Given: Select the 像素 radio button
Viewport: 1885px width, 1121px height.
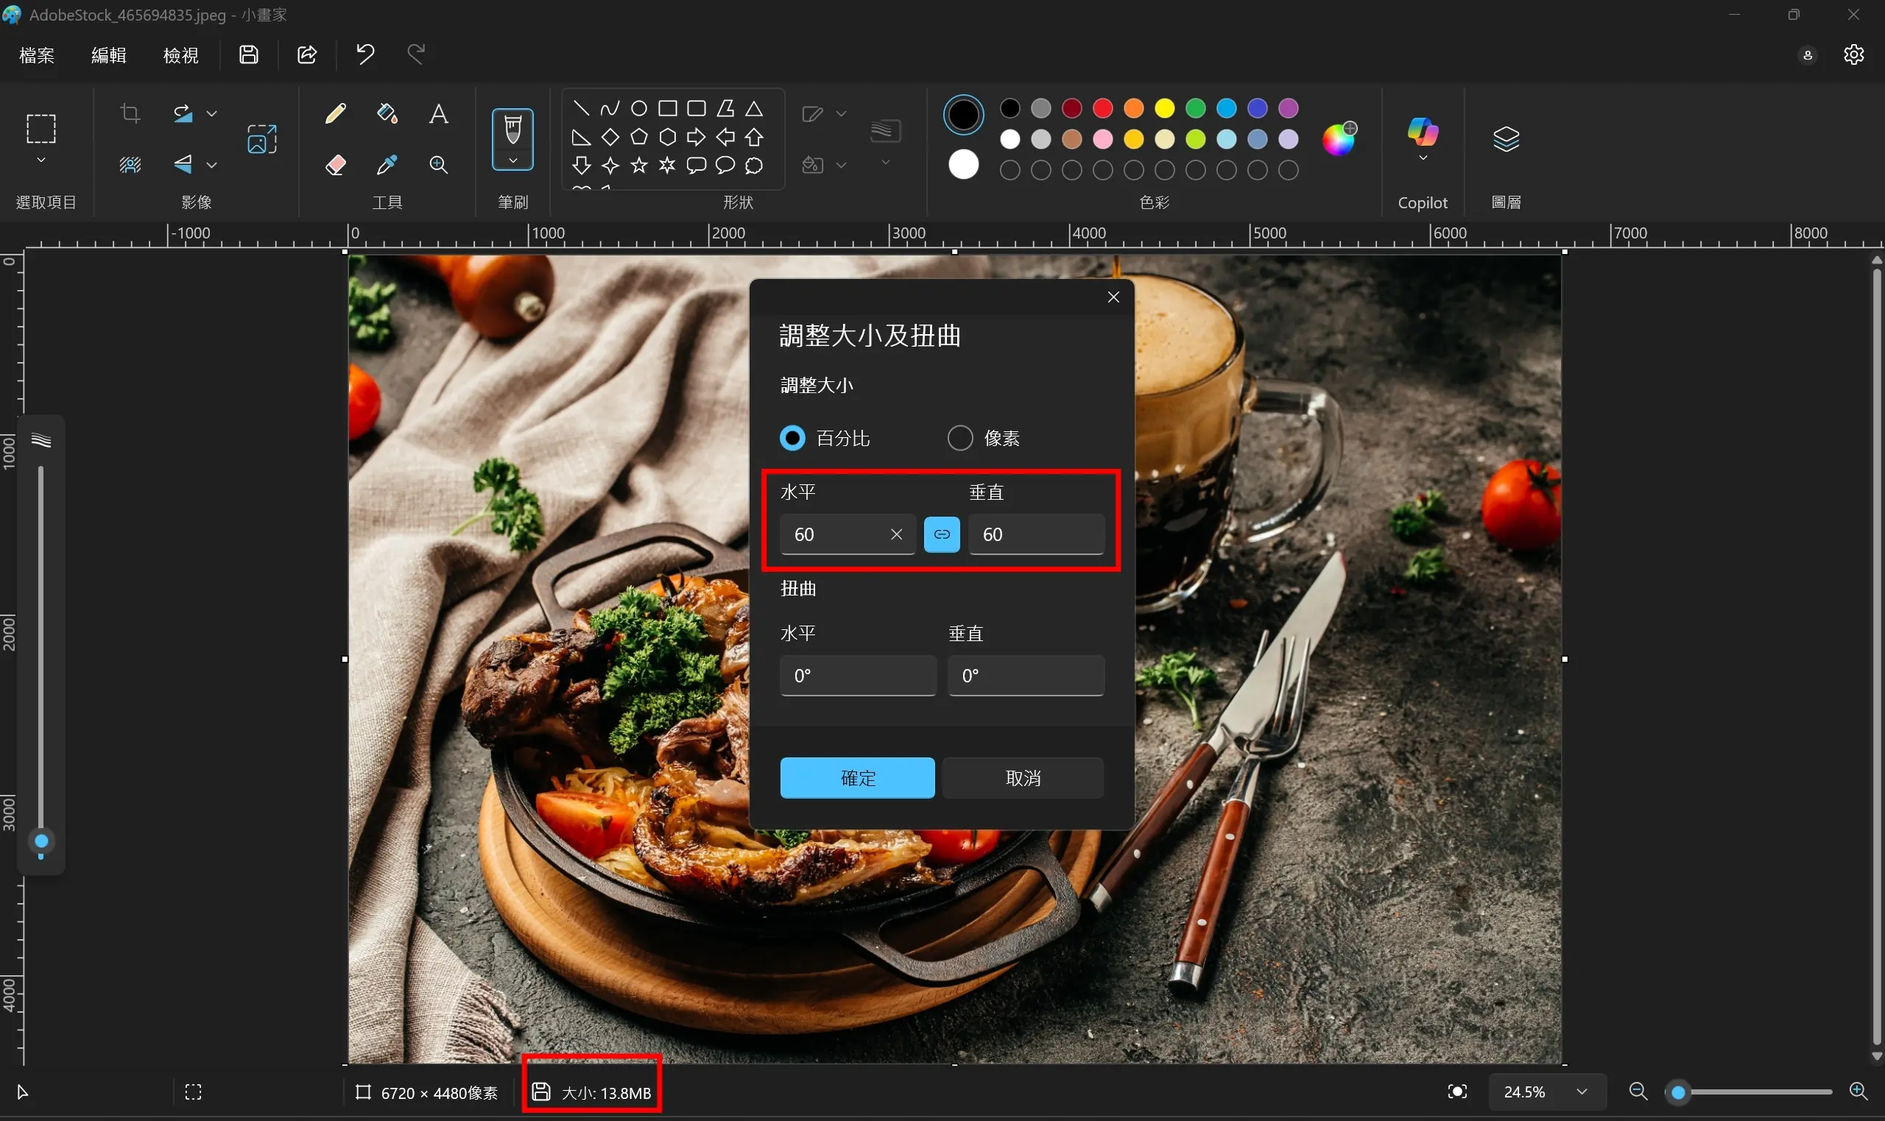Looking at the screenshot, I should [959, 438].
